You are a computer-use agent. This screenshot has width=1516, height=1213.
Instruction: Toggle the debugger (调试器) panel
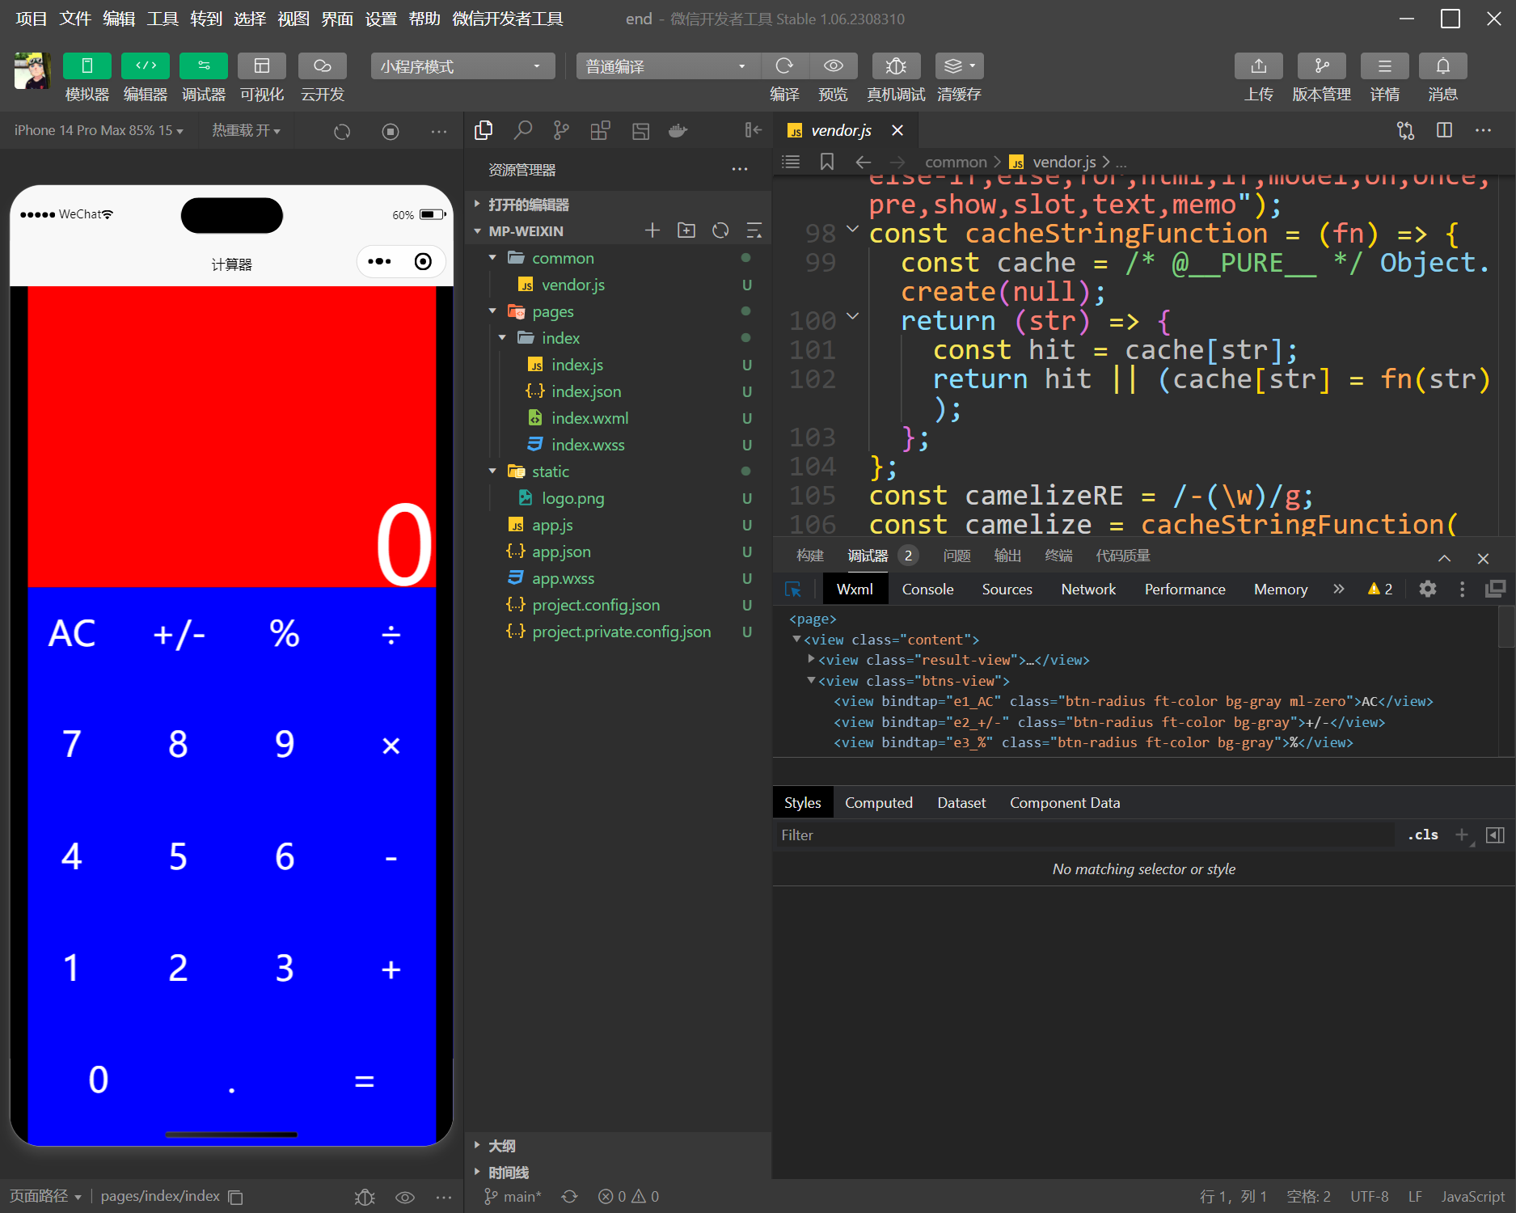[204, 66]
